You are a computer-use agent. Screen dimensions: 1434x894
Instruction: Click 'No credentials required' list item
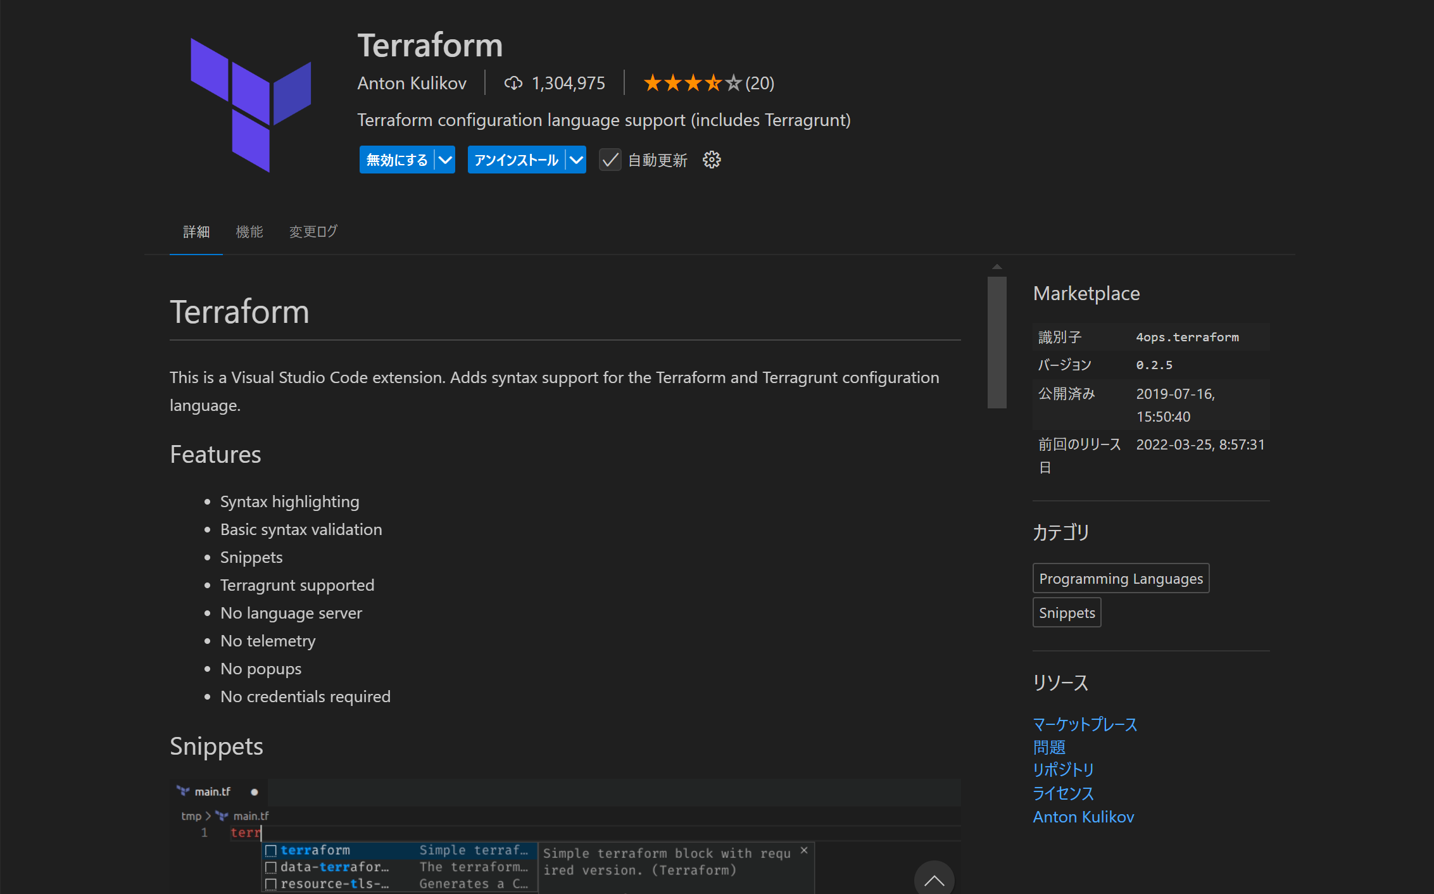pos(306,696)
